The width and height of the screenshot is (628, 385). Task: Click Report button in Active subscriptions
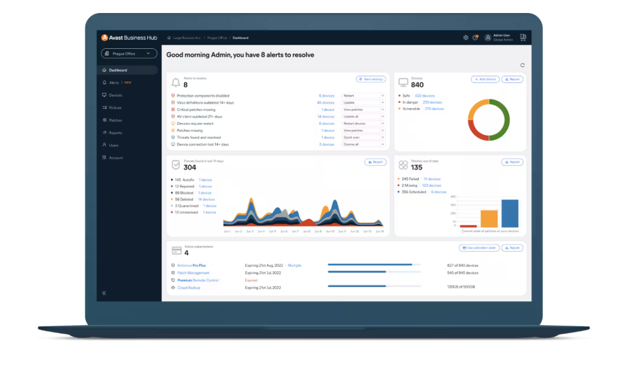point(513,248)
